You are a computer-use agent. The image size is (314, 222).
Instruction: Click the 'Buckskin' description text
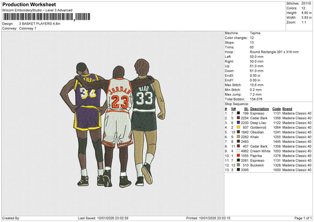click(x=257, y=165)
